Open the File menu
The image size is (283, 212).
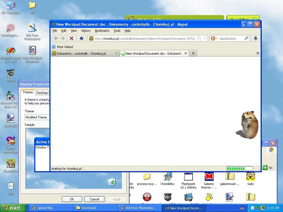click(x=55, y=31)
